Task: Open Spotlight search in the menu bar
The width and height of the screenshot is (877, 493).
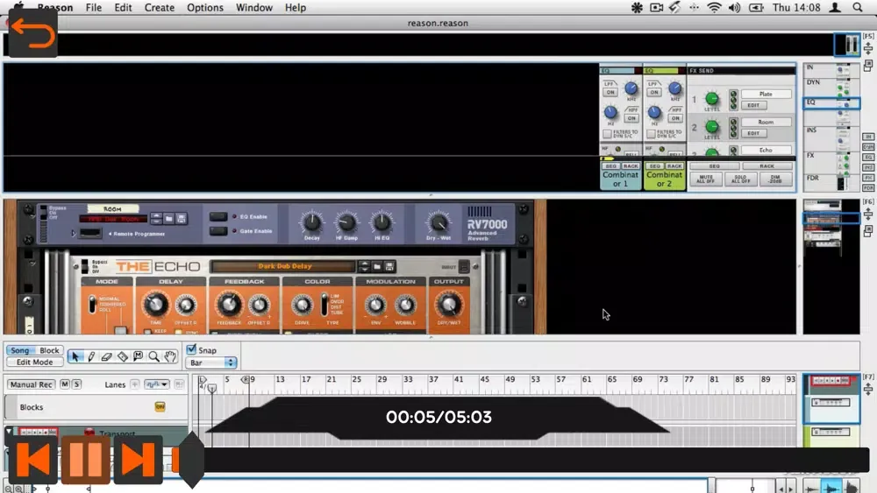Action: pos(858,7)
